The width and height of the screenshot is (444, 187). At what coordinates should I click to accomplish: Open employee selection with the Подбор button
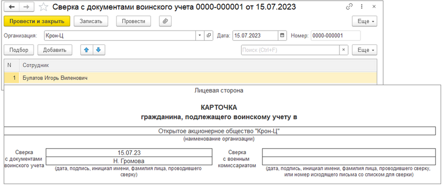(x=19, y=50)
